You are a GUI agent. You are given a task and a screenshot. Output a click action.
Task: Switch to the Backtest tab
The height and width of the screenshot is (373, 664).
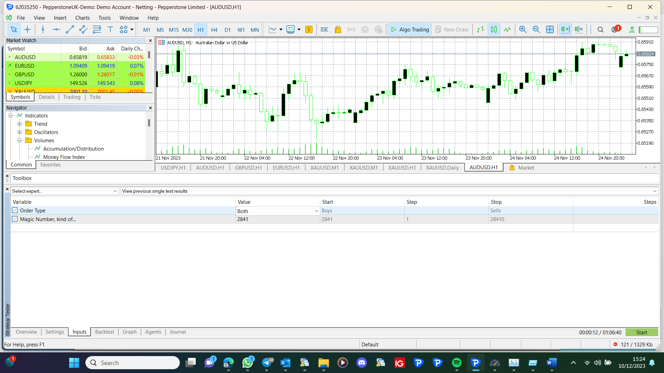[x=104, y=332]
